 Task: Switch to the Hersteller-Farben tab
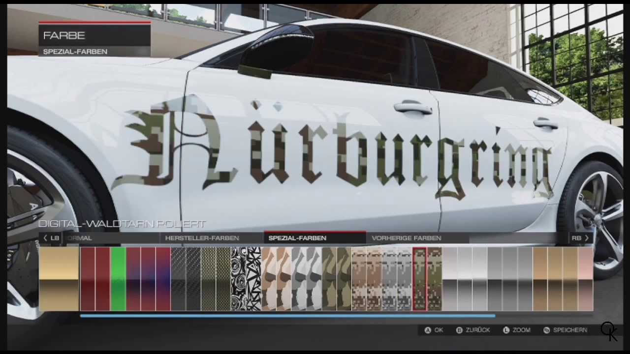coord(202,238)
